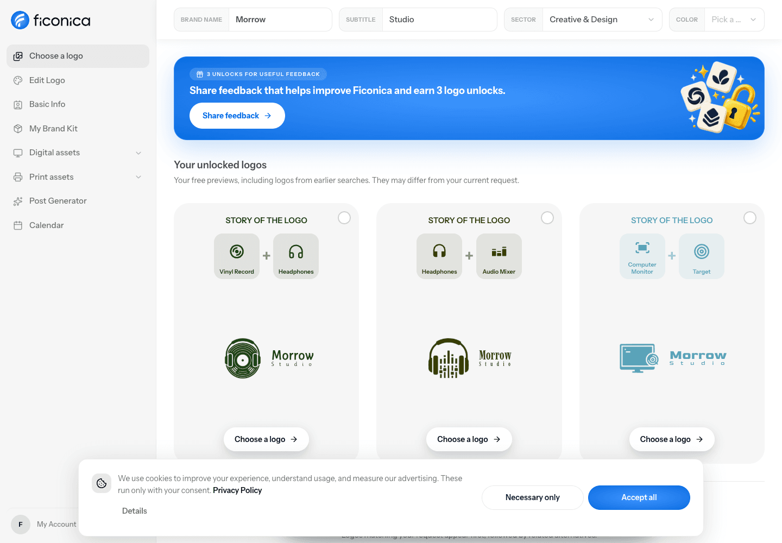Accept all cookies
Viewport: 782px width, 543px height.
tap(639, 497)
